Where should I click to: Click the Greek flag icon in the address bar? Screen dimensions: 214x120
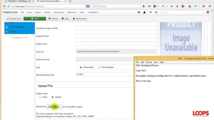[88, 6]
